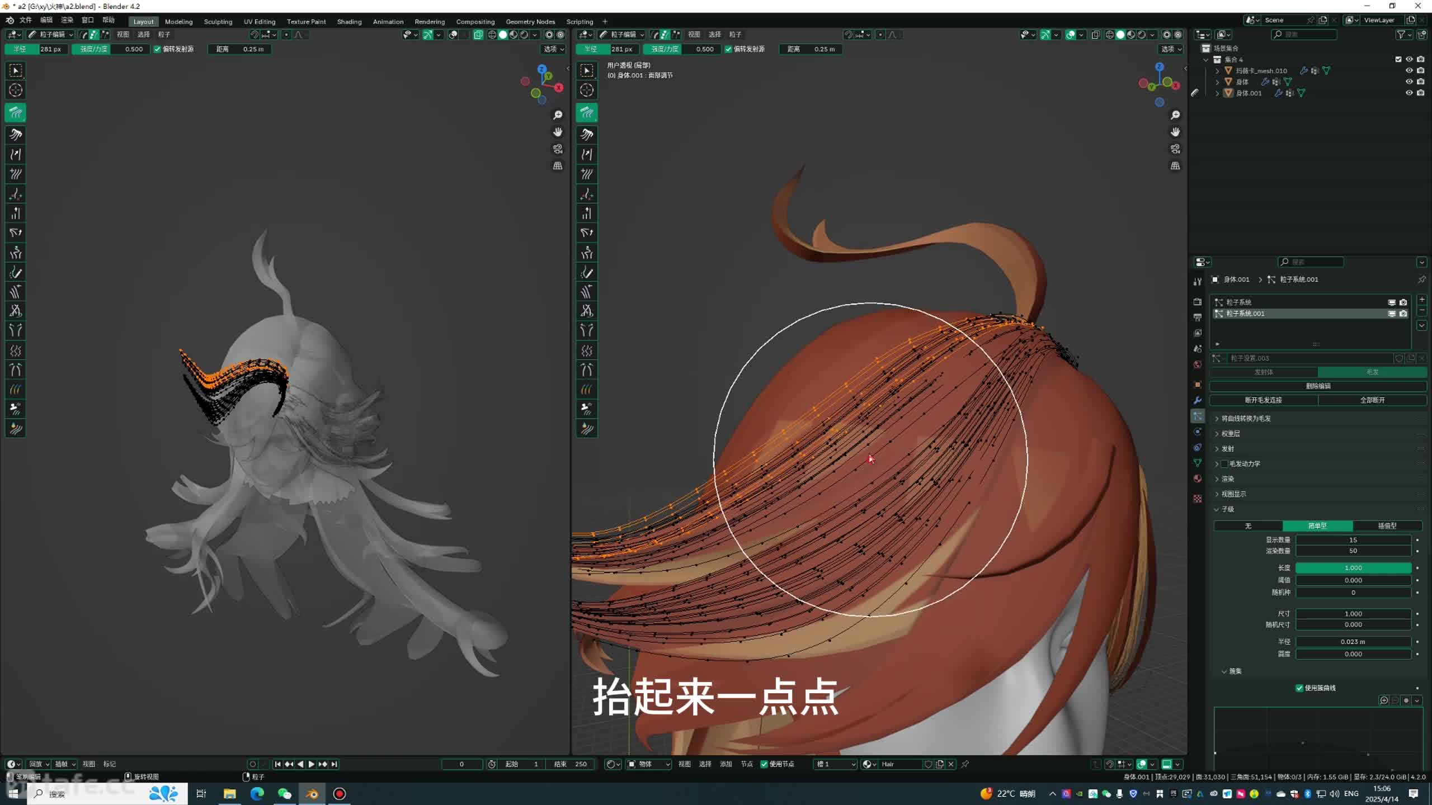Expand 玛薇卡_mesh.010 in outliner tree
The width and height of the screenshot is (1432, 805).
[x=1217, y=71]
